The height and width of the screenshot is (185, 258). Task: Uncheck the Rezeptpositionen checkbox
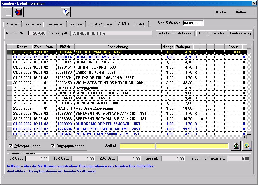pos(53,146)
